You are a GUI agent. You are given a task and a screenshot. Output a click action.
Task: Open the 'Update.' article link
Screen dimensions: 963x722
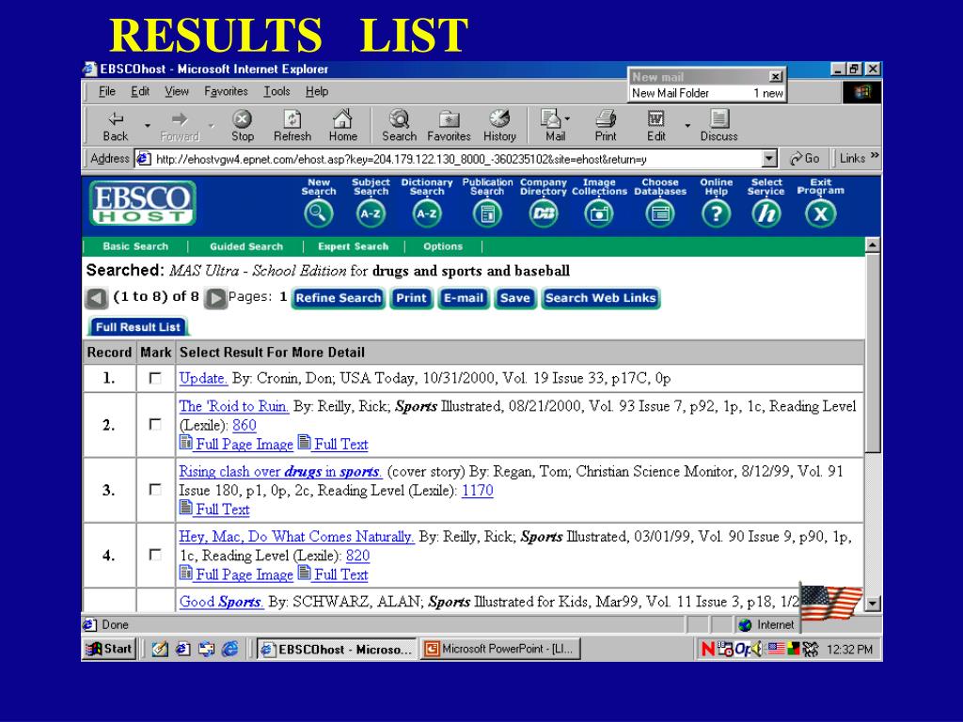click(x=203, y=378)
